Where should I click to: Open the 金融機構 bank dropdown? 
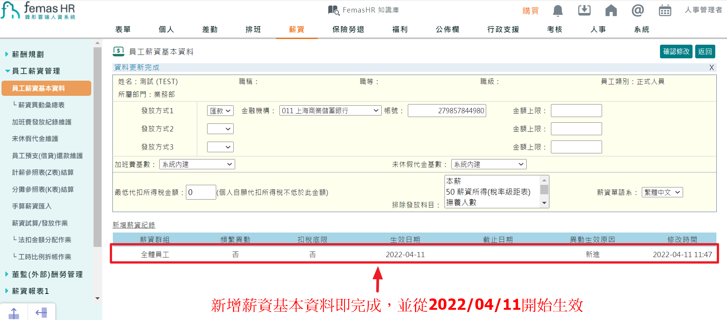pyautogui.click(x=330, y=111)
